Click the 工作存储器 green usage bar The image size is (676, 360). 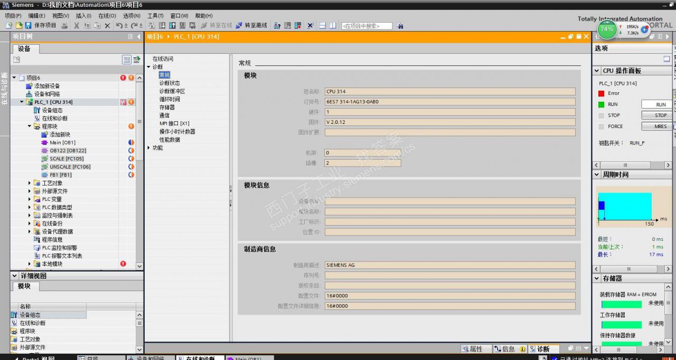622,325
